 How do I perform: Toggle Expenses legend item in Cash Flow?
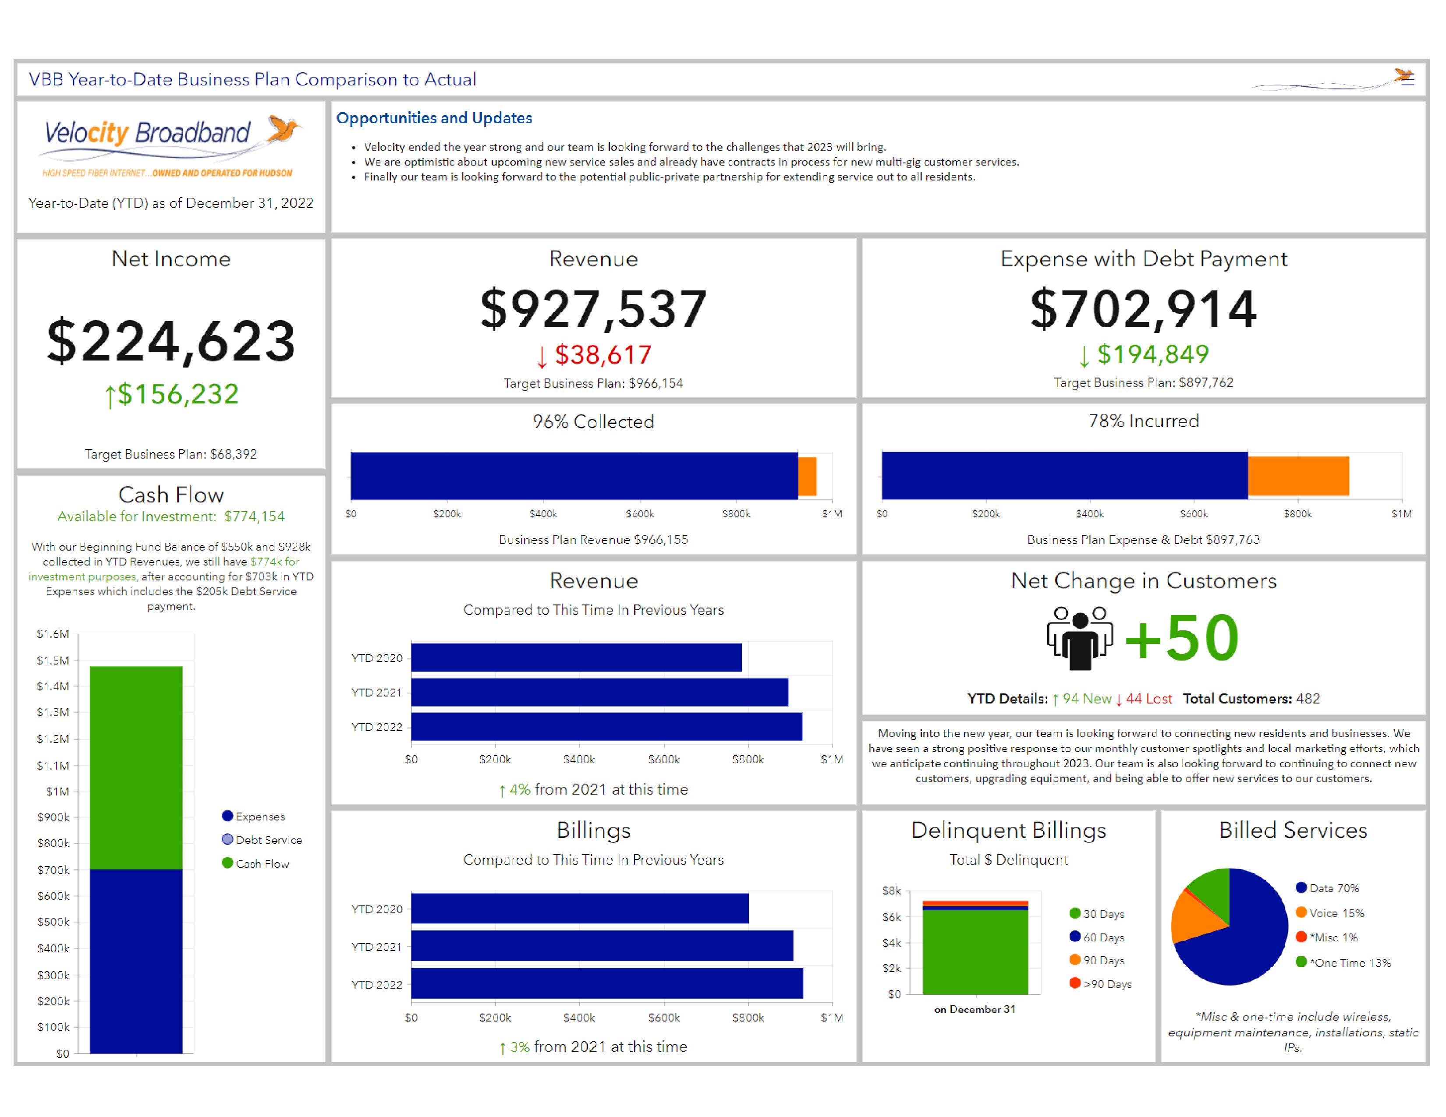pos(254,817)
